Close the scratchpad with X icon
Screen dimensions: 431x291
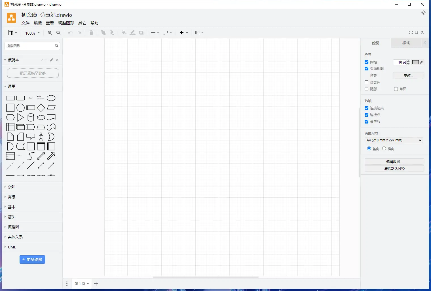point(57,60)
